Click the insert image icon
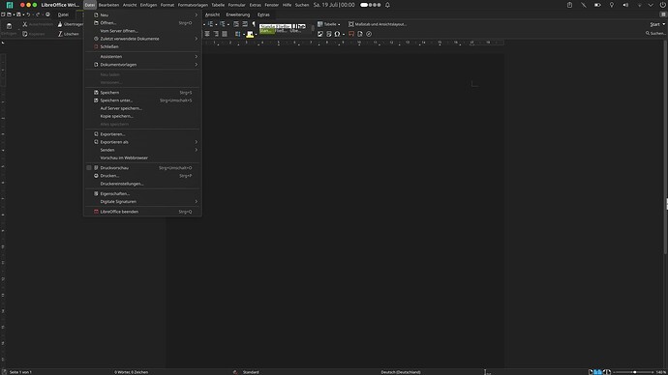Image resolution: width=668 pixels, height=375 pixels. [320, 34]
